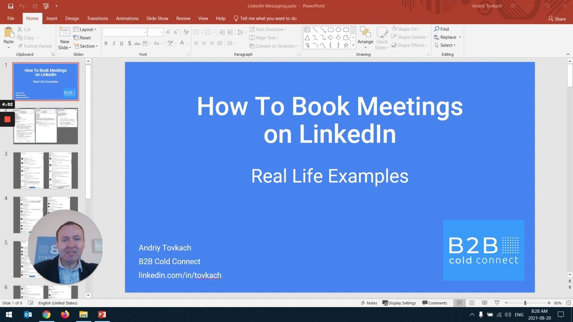Insert a New Slide

point(65,38)
